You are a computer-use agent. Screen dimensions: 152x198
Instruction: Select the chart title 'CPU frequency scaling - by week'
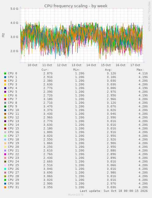tap(76, 6)
